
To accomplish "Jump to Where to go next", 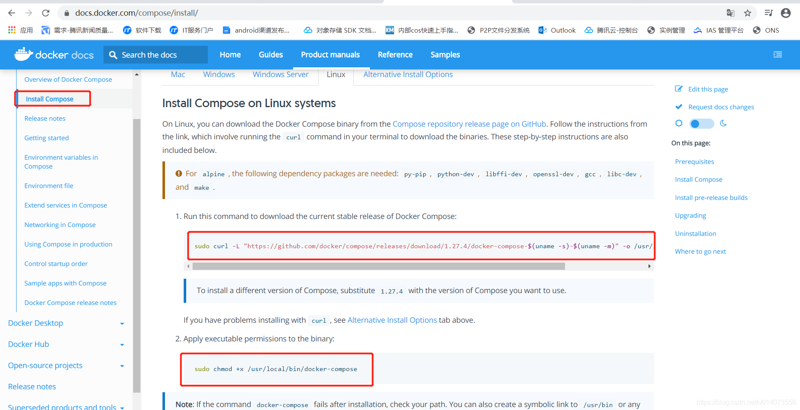I will click(x=700, y=252).
